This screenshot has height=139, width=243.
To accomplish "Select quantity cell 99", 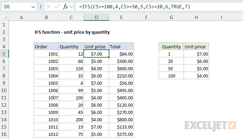I will pyautogui.click(x=71, y=90).
